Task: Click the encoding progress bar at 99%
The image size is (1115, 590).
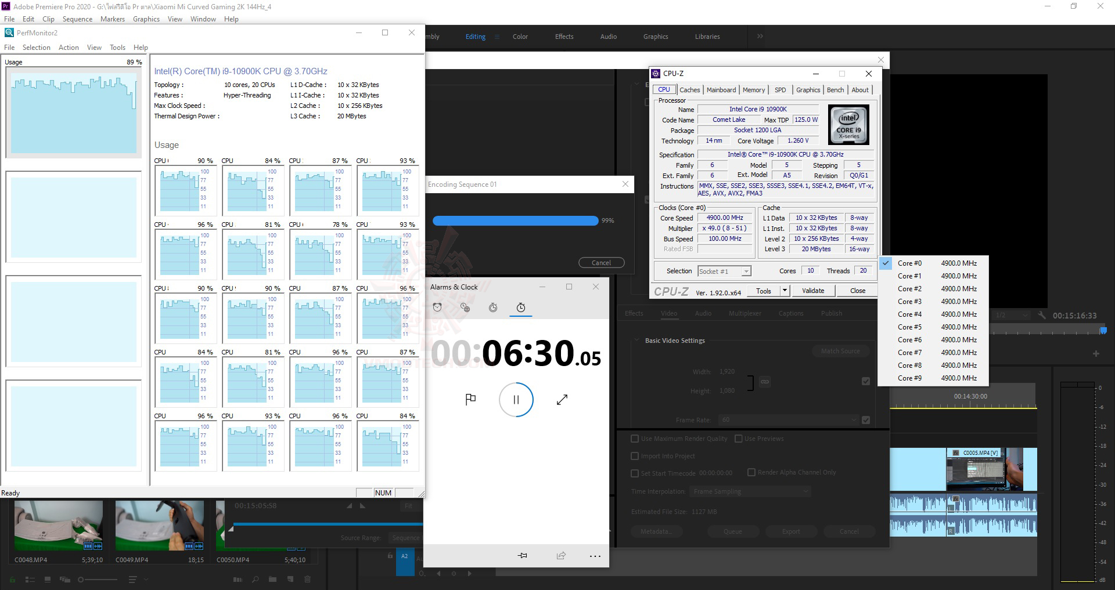Action: pyautogui.click(x=515, y=220)
